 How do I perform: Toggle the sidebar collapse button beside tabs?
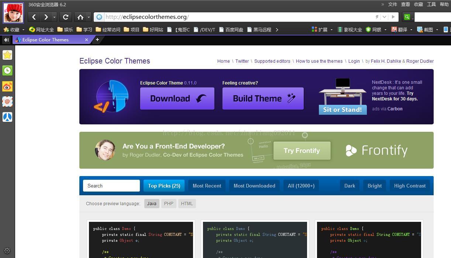pos(6,39)
